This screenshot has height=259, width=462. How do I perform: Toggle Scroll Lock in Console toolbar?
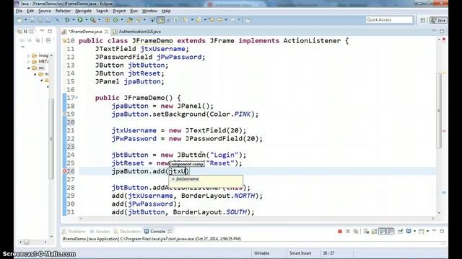(x=374, y=232)
